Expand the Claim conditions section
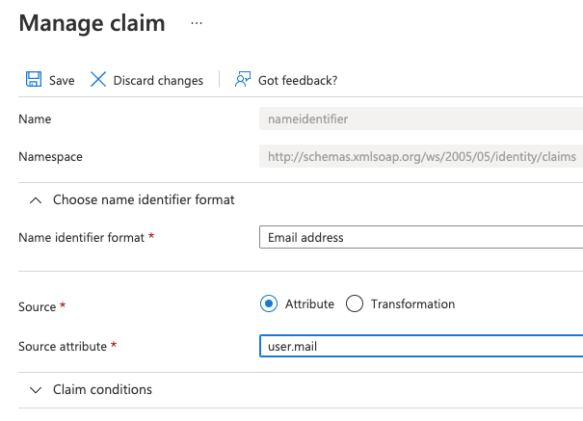 pos(102,390)
